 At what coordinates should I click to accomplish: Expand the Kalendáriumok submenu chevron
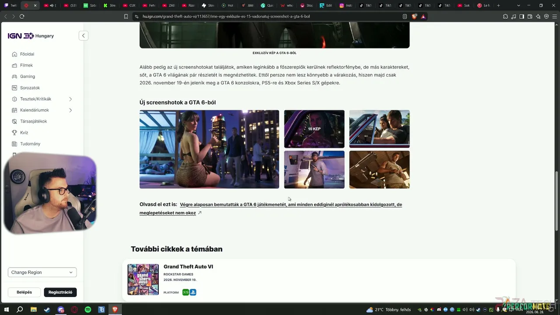70,110
